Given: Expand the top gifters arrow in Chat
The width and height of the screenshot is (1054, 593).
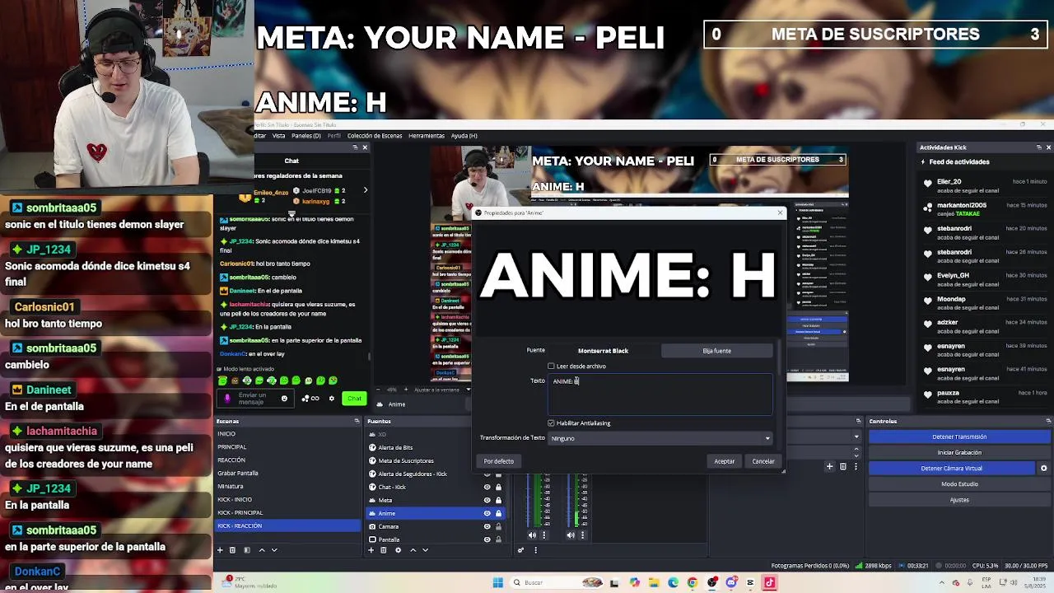Looking at the screenshot, I should (x=365, y=190).
